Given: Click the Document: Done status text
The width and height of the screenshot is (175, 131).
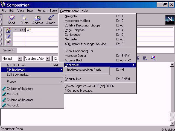Looking at the screenshot, I should pyautogui.click(x=12, y=129).
